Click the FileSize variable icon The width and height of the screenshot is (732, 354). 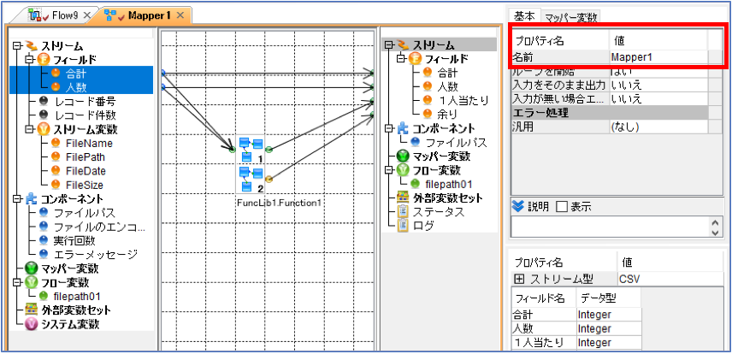click(x=56, y=185)
